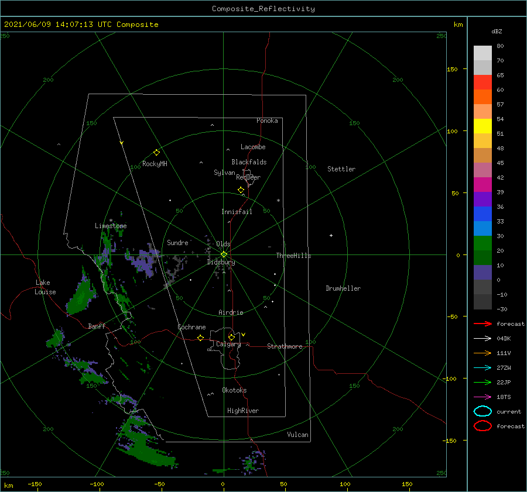Click the cyan current ellipse in legend
Image resolution: width=527 pixels, height=492 pixels.
pyautogui.click(x=482, y=411)
